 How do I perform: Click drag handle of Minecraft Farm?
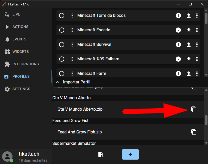[x=197, y=74]
